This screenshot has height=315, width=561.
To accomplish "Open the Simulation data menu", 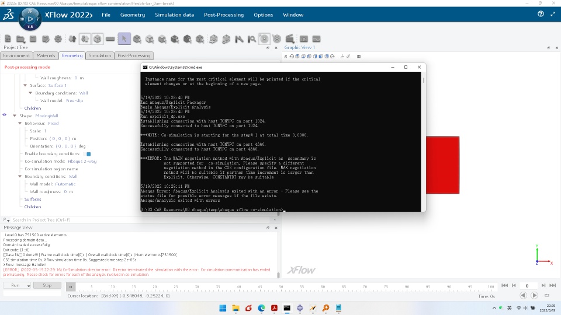I will [x=174, y=15].
